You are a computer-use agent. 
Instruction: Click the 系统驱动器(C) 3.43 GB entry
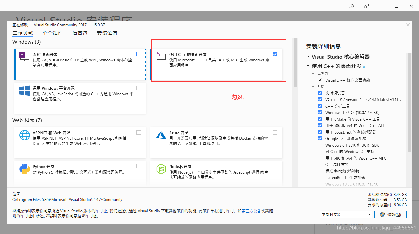coord(387,195)
